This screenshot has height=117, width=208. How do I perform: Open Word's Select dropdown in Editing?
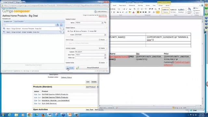(197, 13)
